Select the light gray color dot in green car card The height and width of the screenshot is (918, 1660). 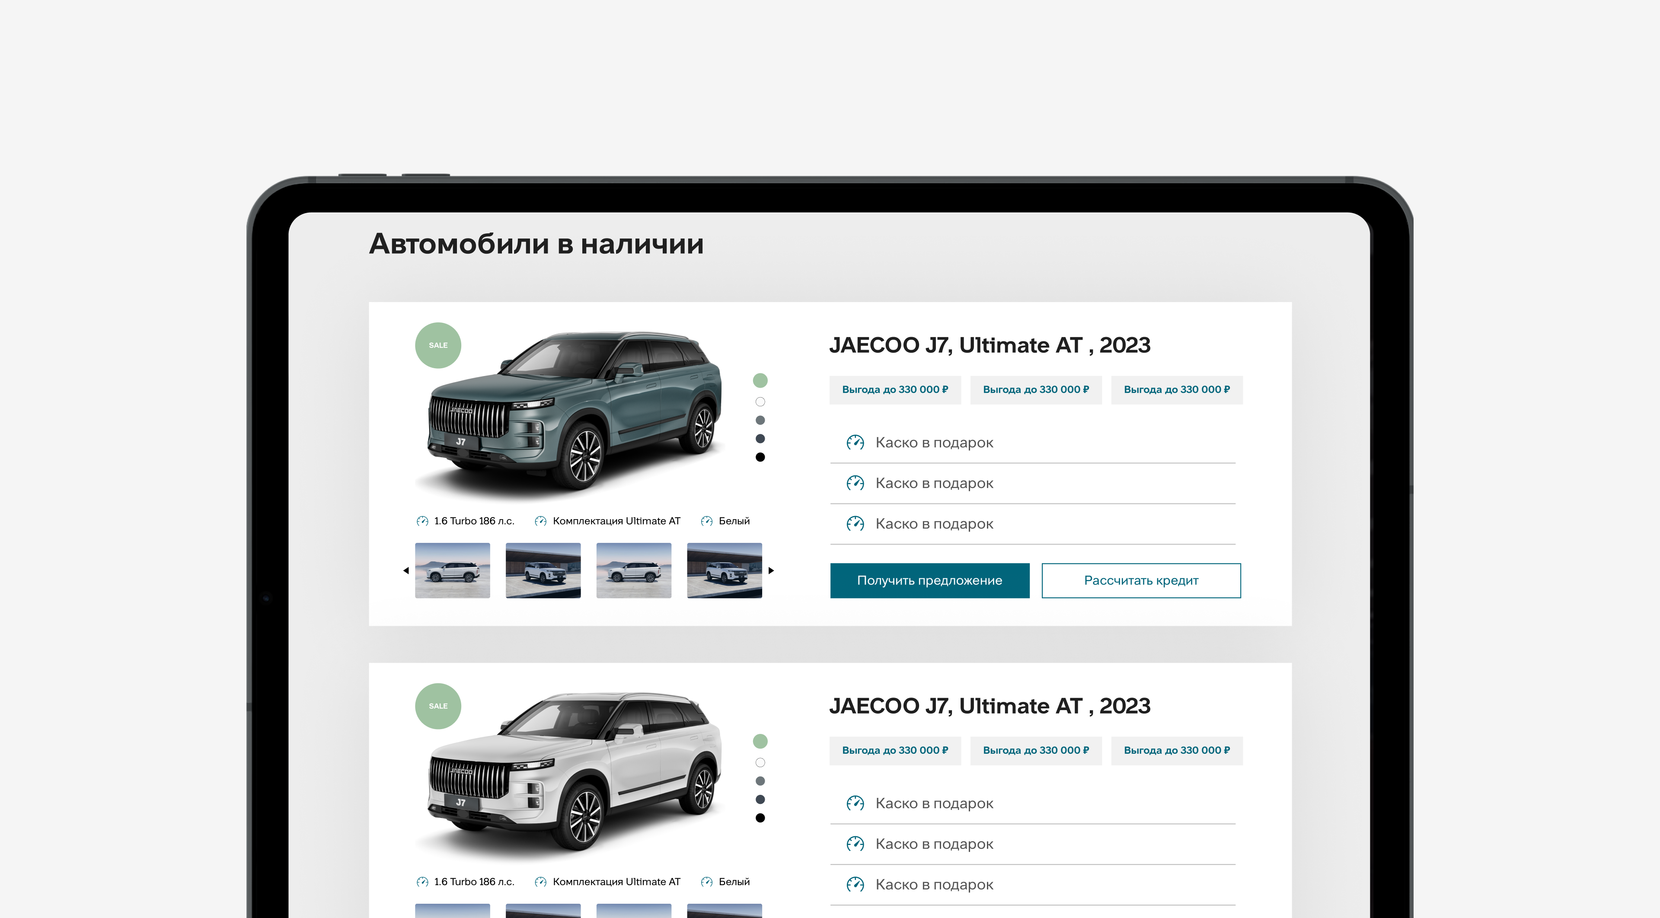click(x=760, y=421)
